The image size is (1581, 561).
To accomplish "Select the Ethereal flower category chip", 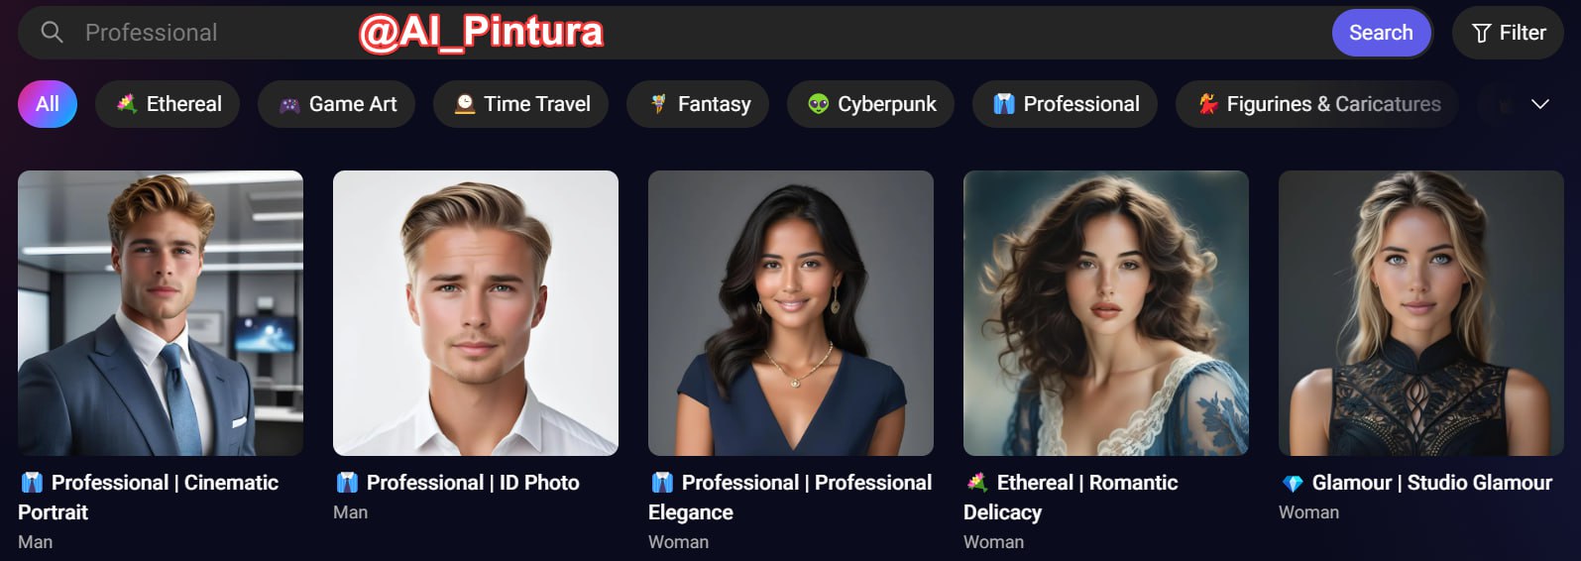I will click(x=168, y=104).
